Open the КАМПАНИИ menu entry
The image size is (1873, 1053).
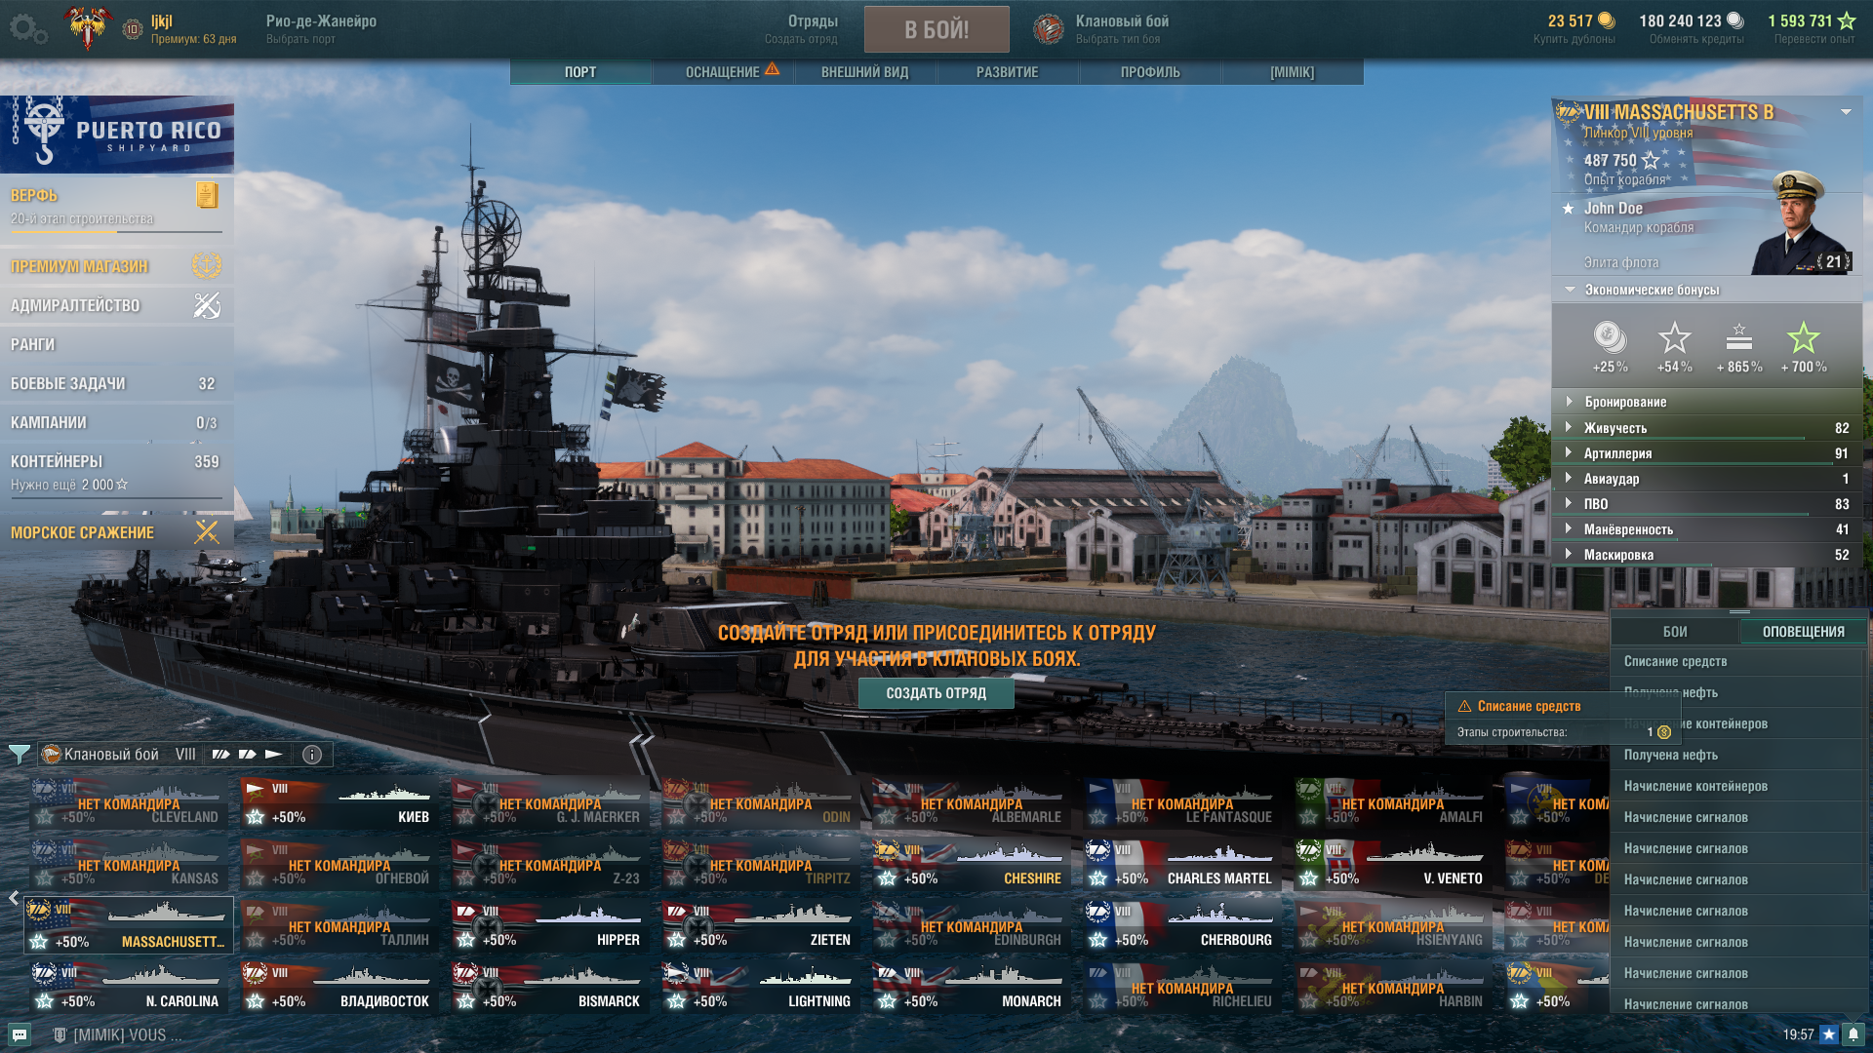coord(116,422)
